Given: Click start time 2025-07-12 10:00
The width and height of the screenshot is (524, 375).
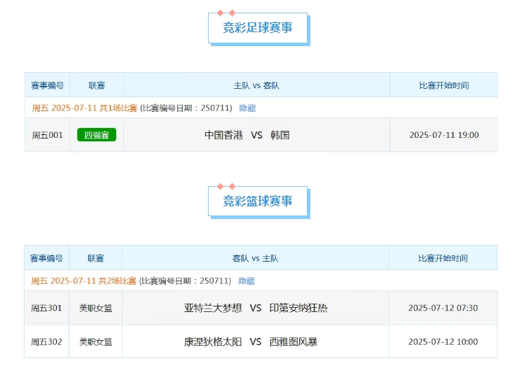Looking at the screenshot, I should [443, 342].
